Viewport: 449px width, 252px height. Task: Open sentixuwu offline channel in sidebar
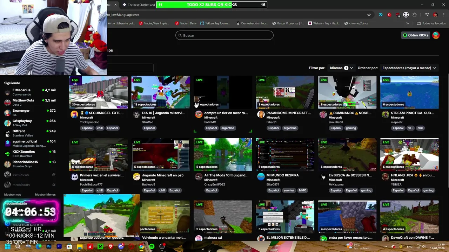[x=30, y=174]
